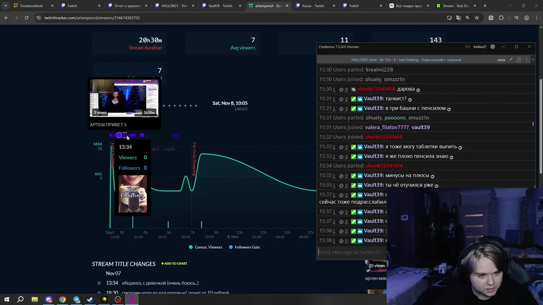The height and width of the screenshot is (305, 543).
Task: Click the hollon21 account button in Chatterino
Action: coord(480,47)
